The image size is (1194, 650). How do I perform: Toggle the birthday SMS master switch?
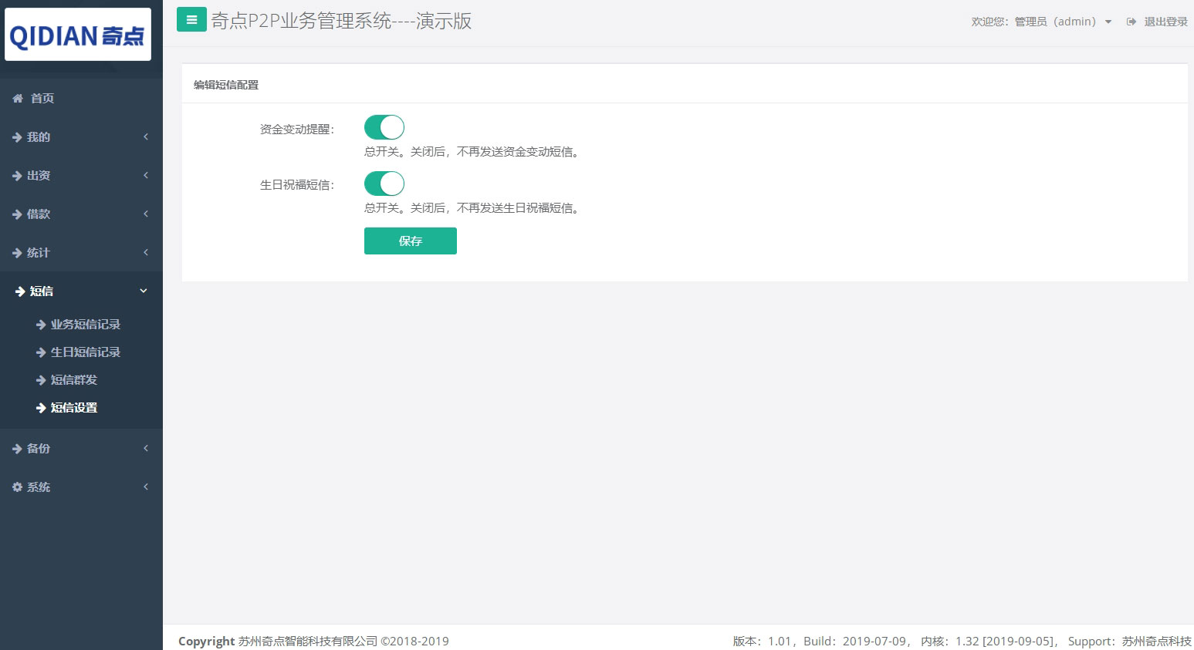click(x=384, y=183)
